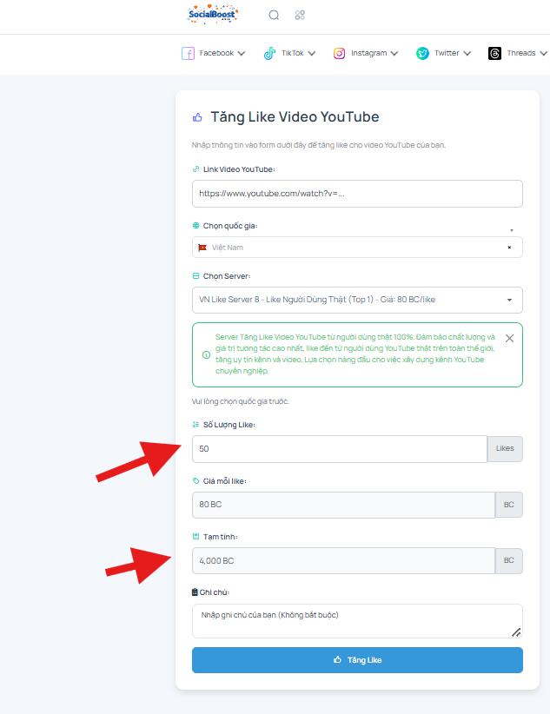Click the server icon beside Chọn Server

click(196, 276)
